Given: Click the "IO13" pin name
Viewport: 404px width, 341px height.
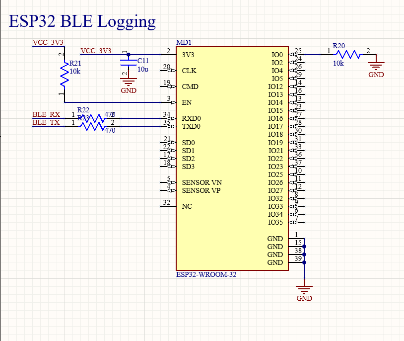Looking at the screenshot, I should point(275,94).
